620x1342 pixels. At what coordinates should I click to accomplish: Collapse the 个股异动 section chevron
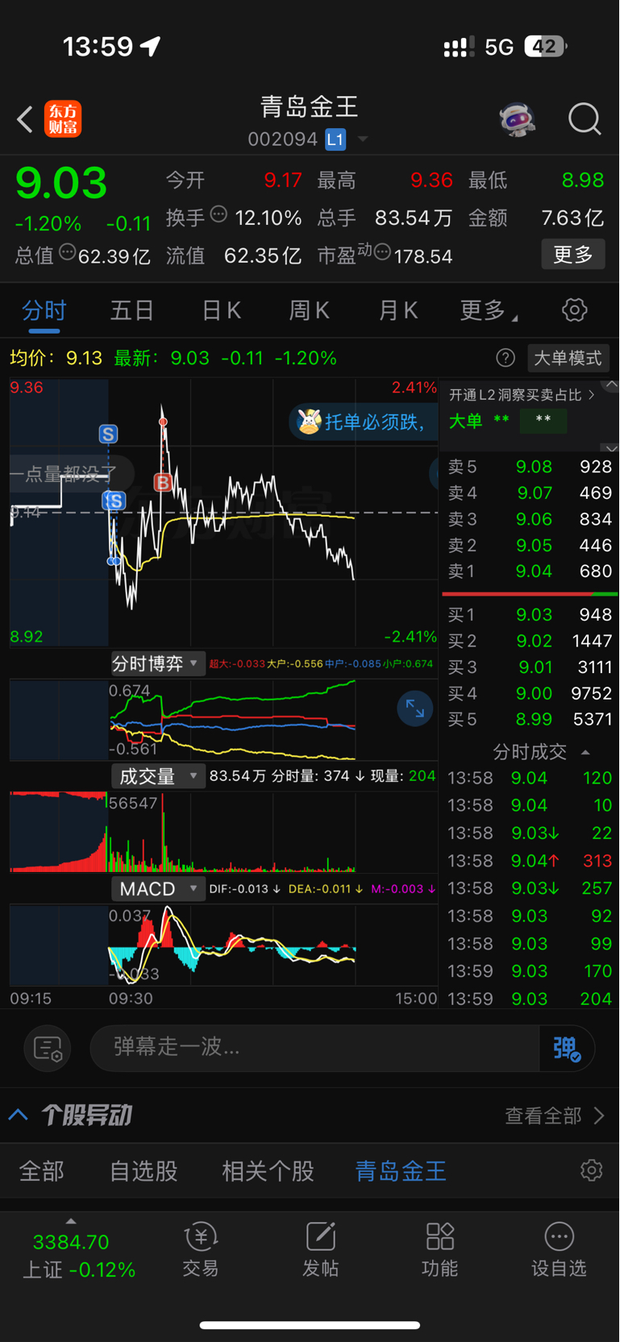pyautogui.click(x=19, y=1116)
